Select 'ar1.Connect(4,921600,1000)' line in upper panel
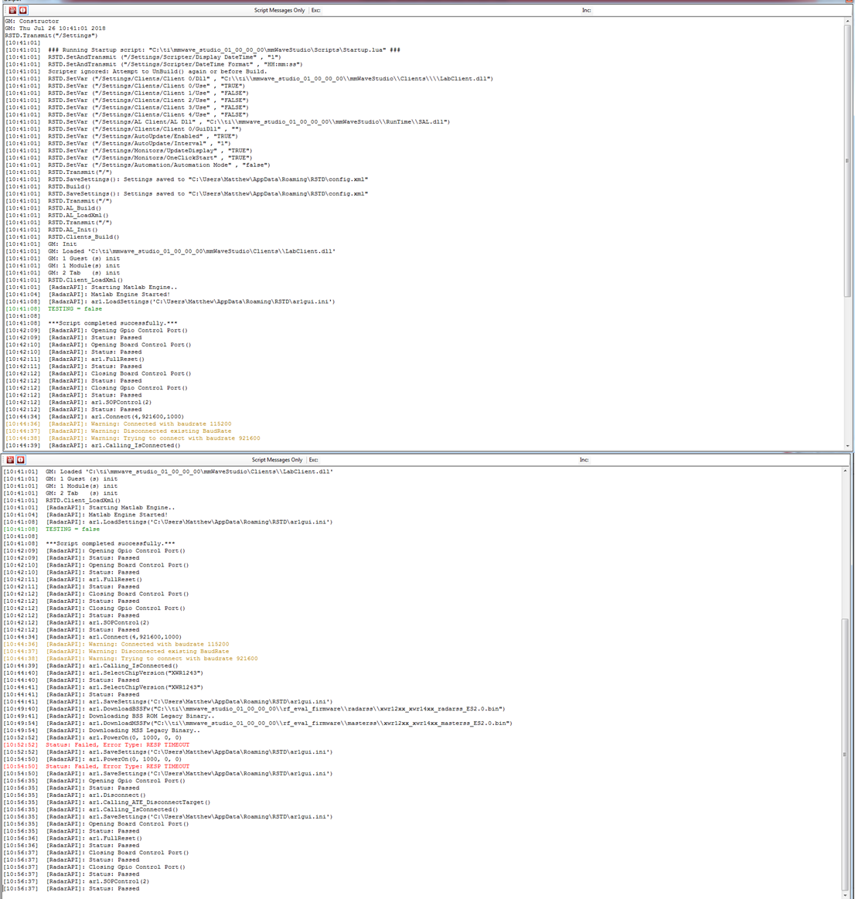This screenshot has height=899, width=855. (94, 416)
